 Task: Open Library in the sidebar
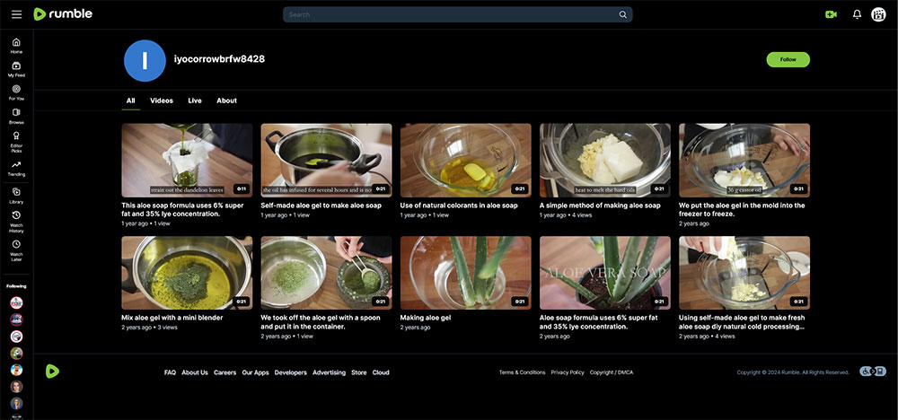(x=16, y=196)
